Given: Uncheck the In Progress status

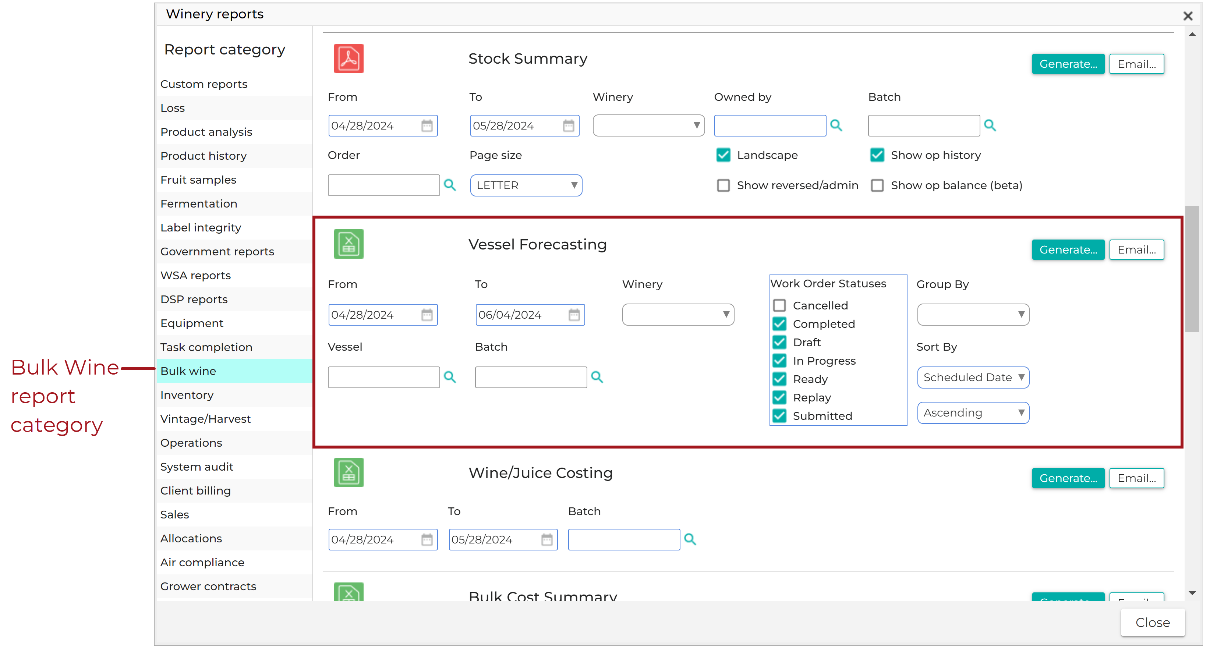Looking at the screenshot, I should (x=779, y=361).
